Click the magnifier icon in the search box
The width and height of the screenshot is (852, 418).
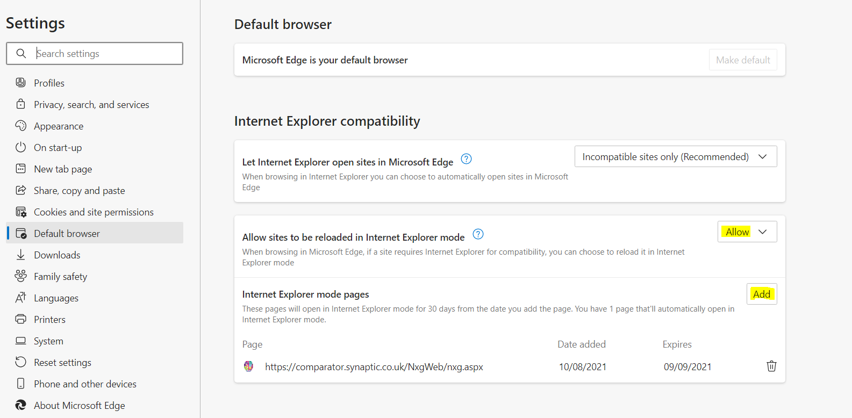coord(21,54)
